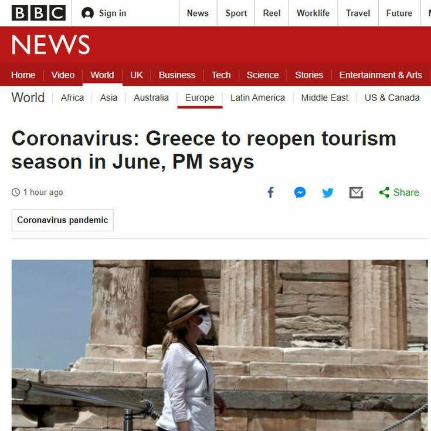Select the Business tab in News

pyautogui.click(x=177, y=75)
